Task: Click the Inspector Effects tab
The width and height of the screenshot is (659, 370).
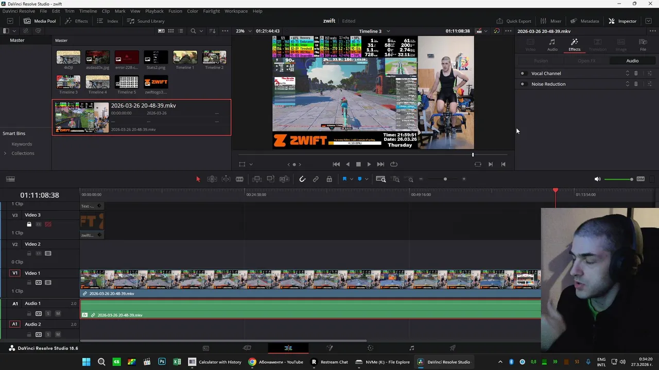Action: click(575, 45)
